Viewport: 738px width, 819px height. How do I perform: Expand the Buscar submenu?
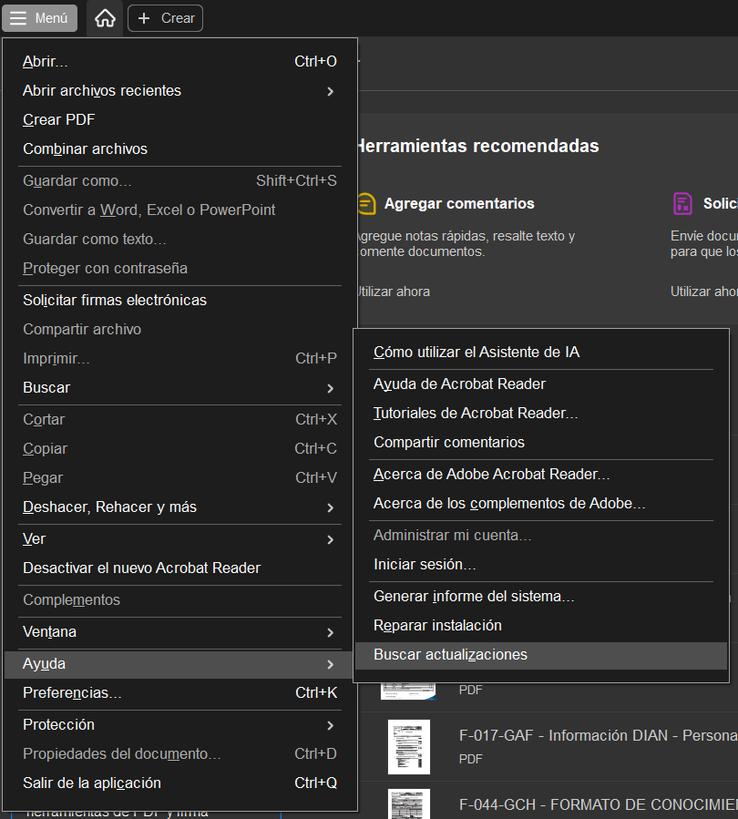click(179, 388)
